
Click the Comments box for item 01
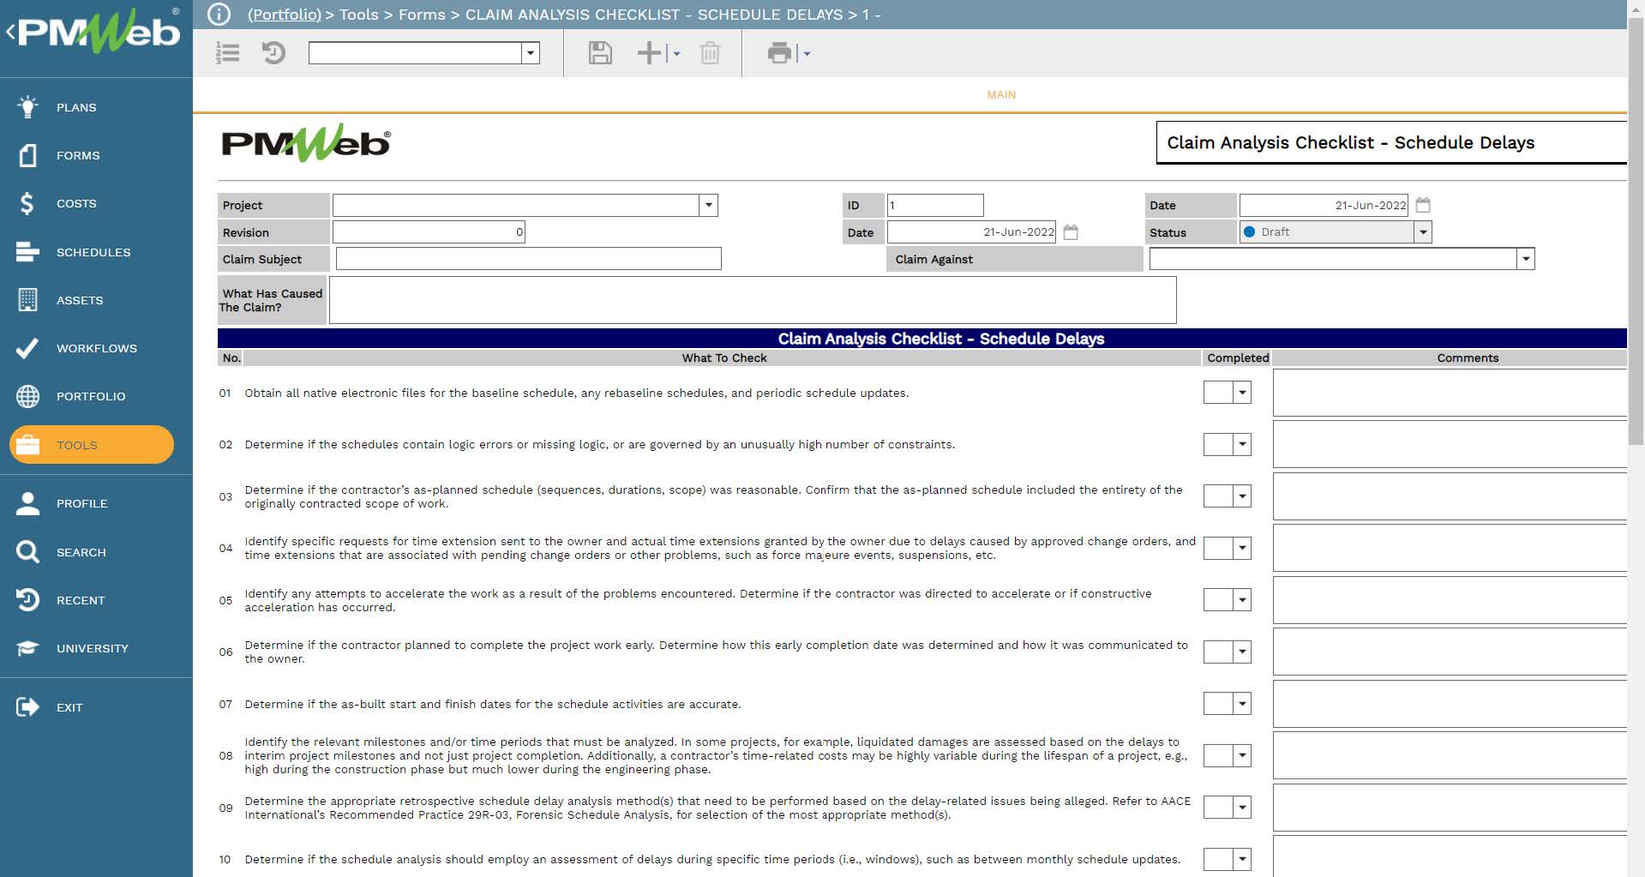click(x=1450, y=393)
